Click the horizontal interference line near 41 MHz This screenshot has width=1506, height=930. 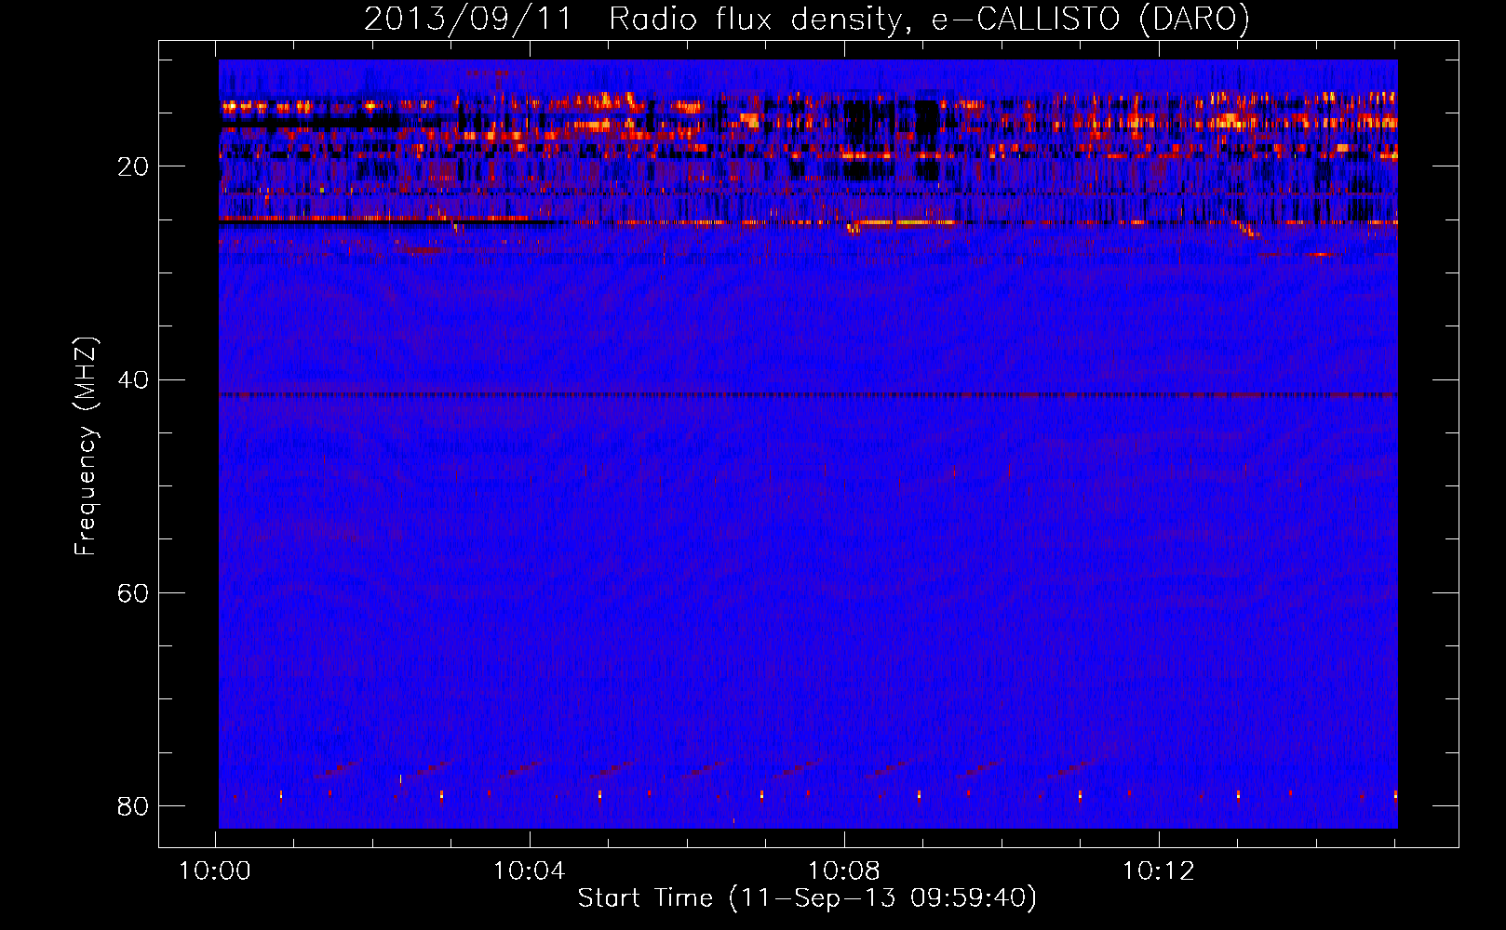(x=808, y=394)
